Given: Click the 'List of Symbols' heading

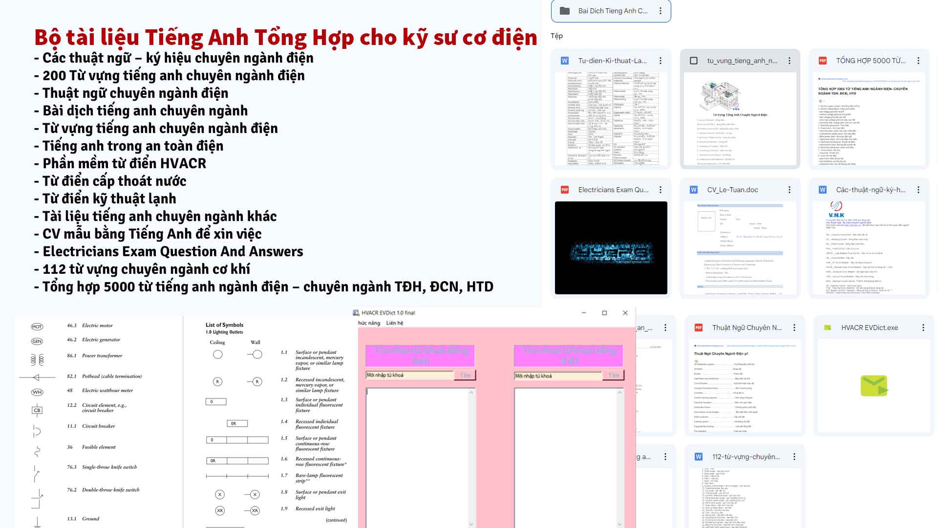Looking at the screenshot, I should click(x=224, y=325).
